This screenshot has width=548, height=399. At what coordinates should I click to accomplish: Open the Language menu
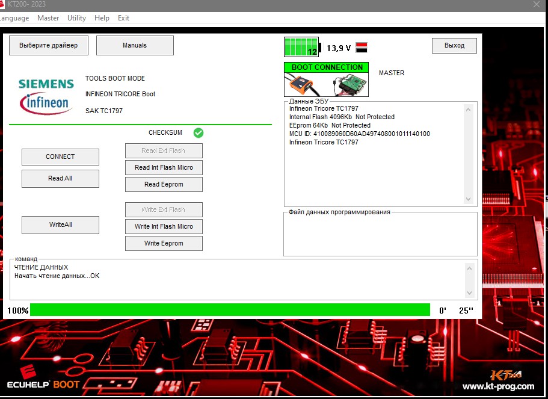pos(13,18)
